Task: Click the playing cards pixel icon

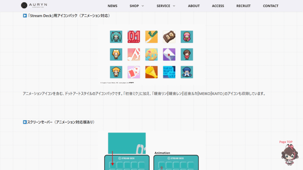Action: click(134, 72)
